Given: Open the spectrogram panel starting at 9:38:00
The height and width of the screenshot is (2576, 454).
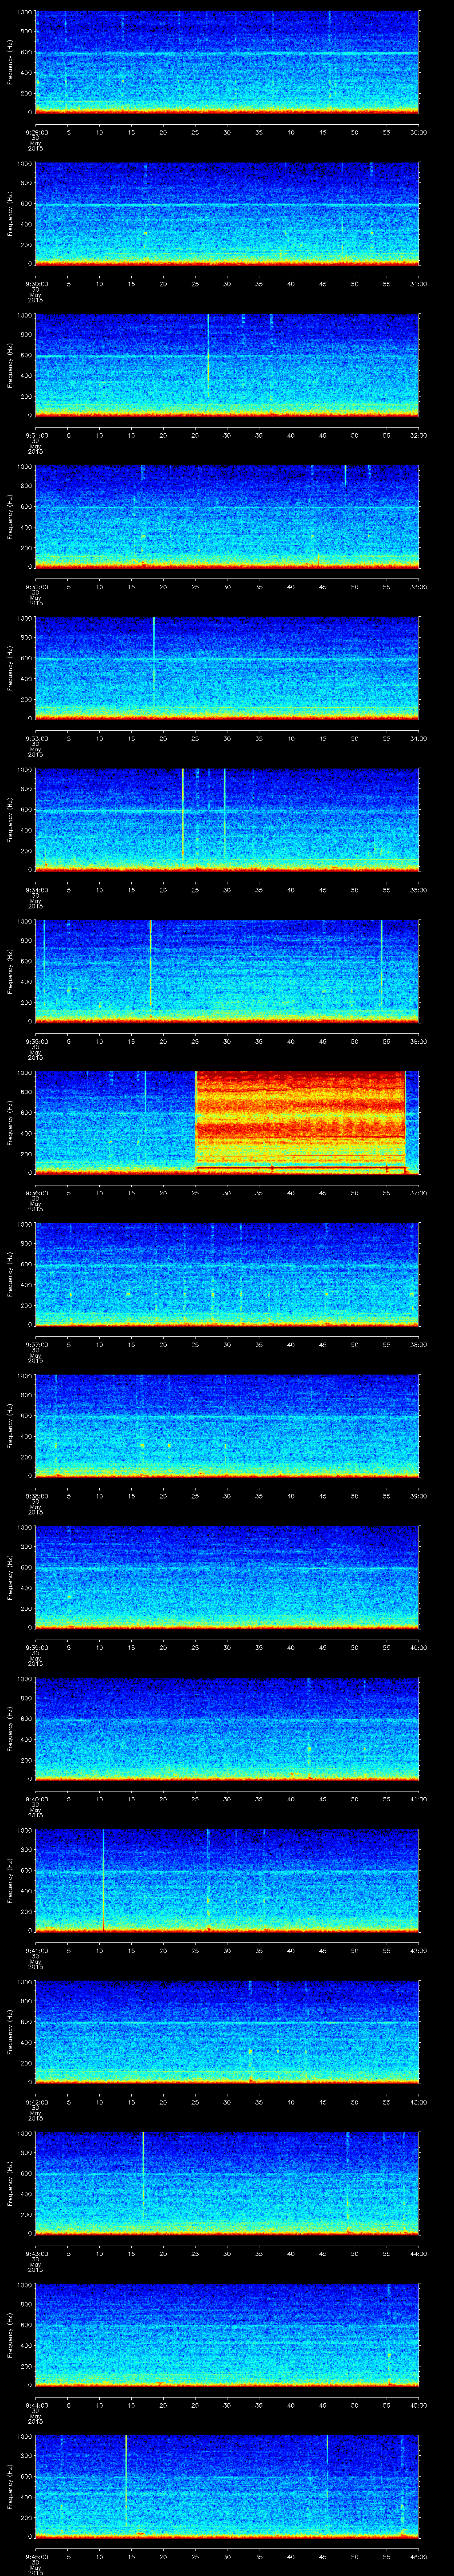Looking at the screenshot, I should [227, 1425].
